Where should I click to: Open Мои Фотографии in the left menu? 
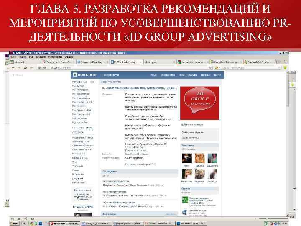pos(81,90)
